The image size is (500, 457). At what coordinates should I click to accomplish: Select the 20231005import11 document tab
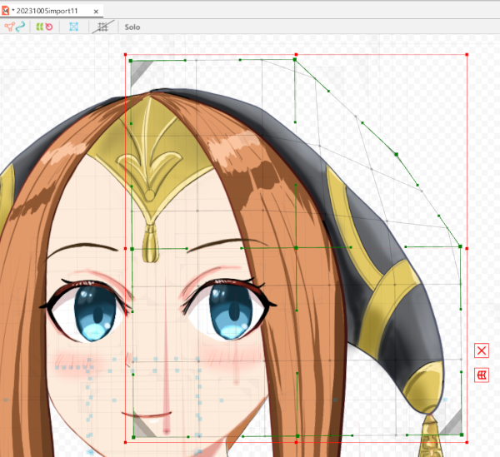(x=47, y=9)
